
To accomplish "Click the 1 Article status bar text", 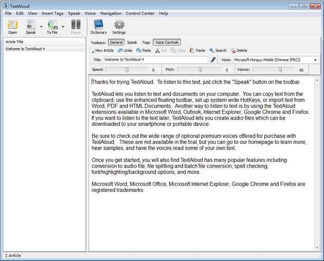I will tap(13, 255).
